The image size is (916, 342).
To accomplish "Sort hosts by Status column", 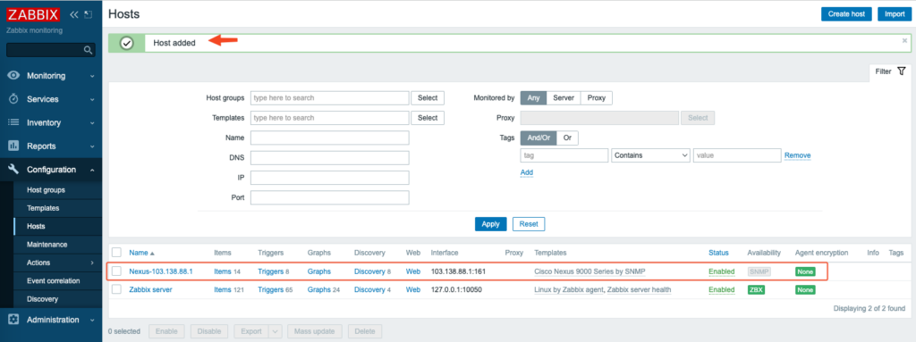I will tap(718, 253).
